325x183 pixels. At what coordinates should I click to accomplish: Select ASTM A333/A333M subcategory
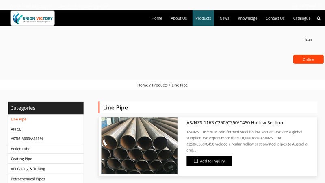[x=27, y=139]
